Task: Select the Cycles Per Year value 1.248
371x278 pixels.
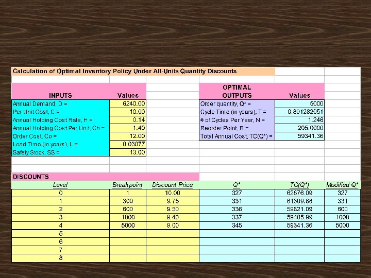Action: click(x=299, y=120)
